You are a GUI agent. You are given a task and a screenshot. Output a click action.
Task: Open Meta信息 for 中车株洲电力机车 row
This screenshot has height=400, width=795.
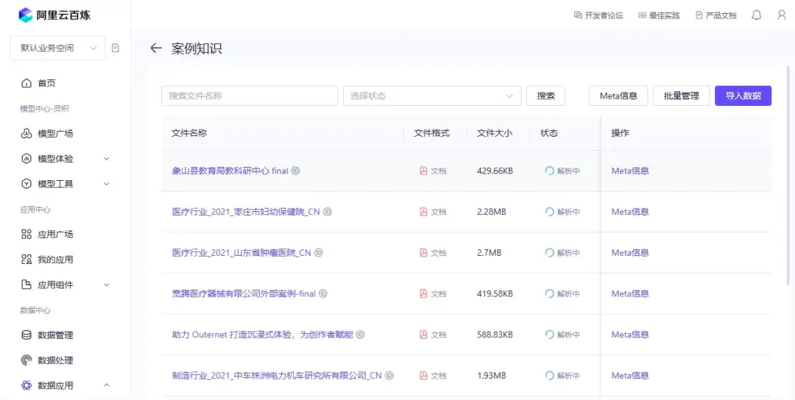[630, 376]
